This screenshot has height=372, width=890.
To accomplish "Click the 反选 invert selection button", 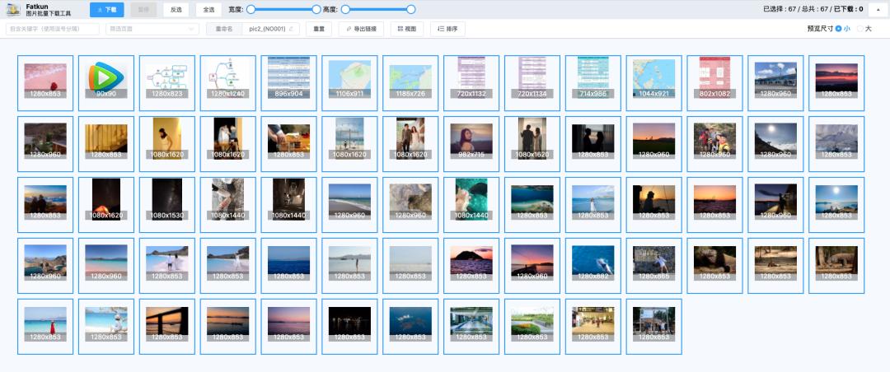I will [x=175, y=10].
